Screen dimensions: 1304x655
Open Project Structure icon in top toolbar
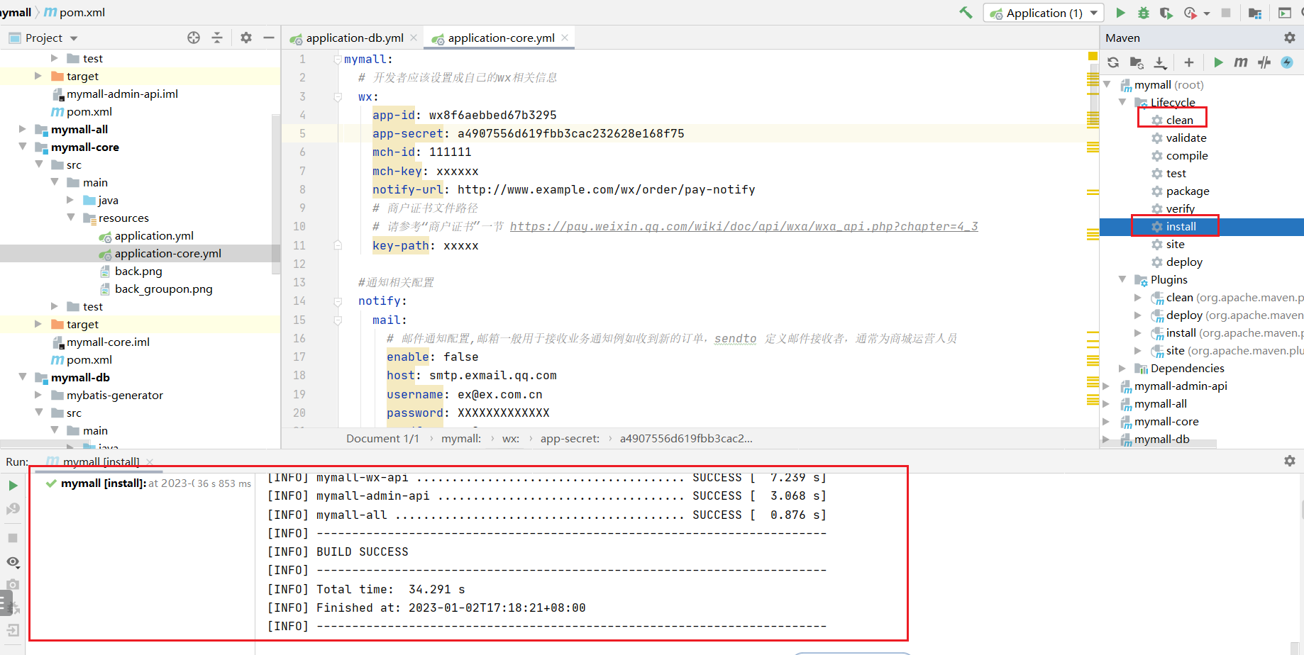[x=1255, y=13]
